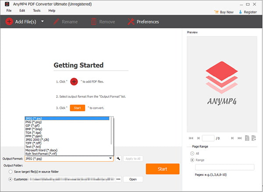Viewport: 263px width, 192px height.
Task: Click the red Add File(s) plus icon
Action: [9, 21]
